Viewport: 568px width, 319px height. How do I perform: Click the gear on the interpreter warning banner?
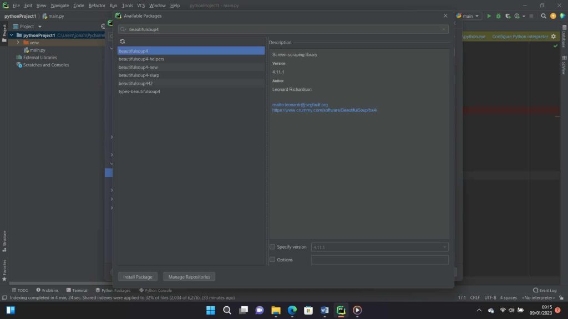click(x=552, y=35)
